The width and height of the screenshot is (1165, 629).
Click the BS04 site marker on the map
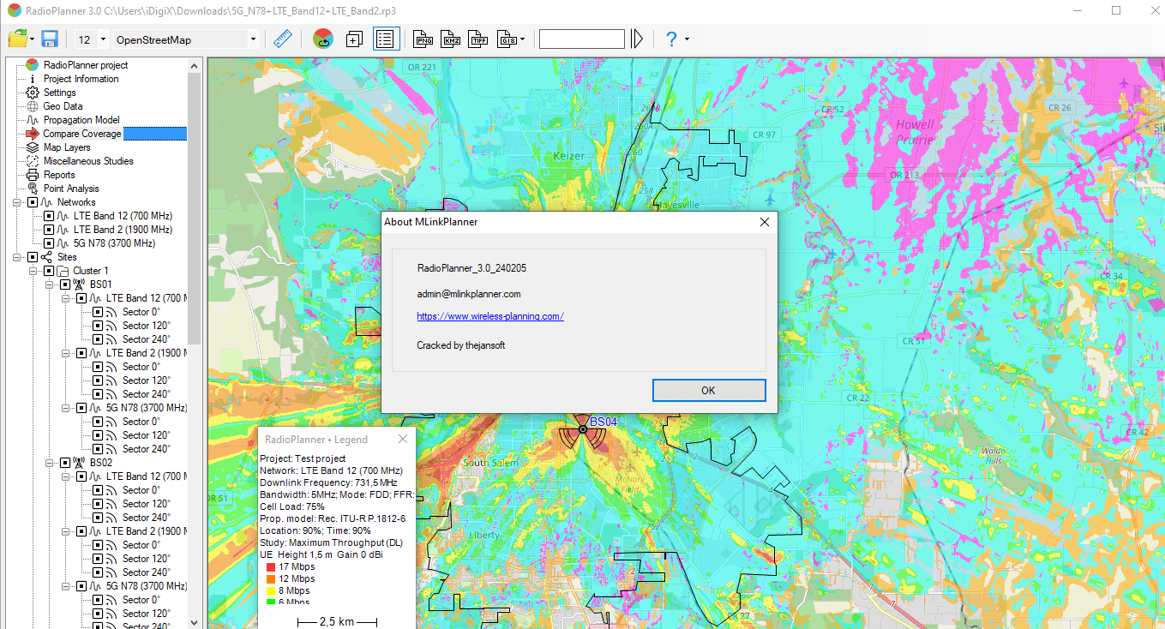(582, 428)
